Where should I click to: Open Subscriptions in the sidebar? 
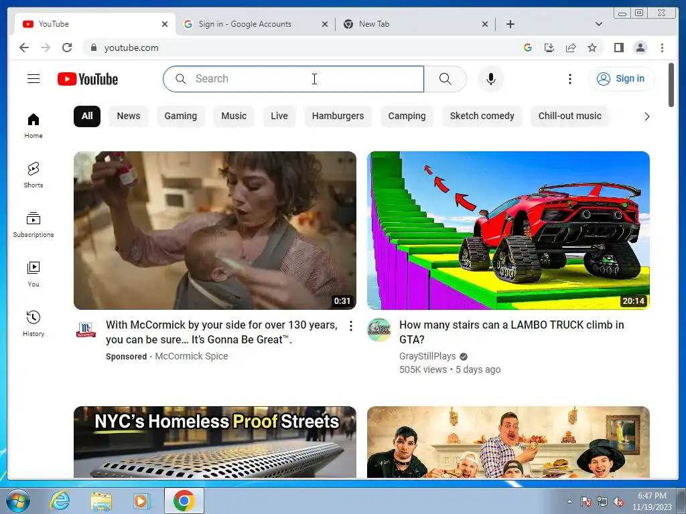[33, 225]
